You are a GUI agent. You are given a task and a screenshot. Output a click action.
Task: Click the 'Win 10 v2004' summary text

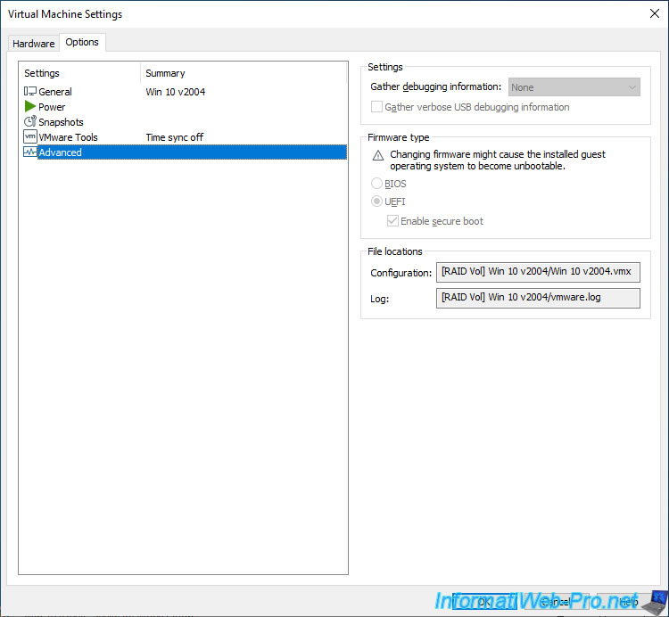click(176, 92)
